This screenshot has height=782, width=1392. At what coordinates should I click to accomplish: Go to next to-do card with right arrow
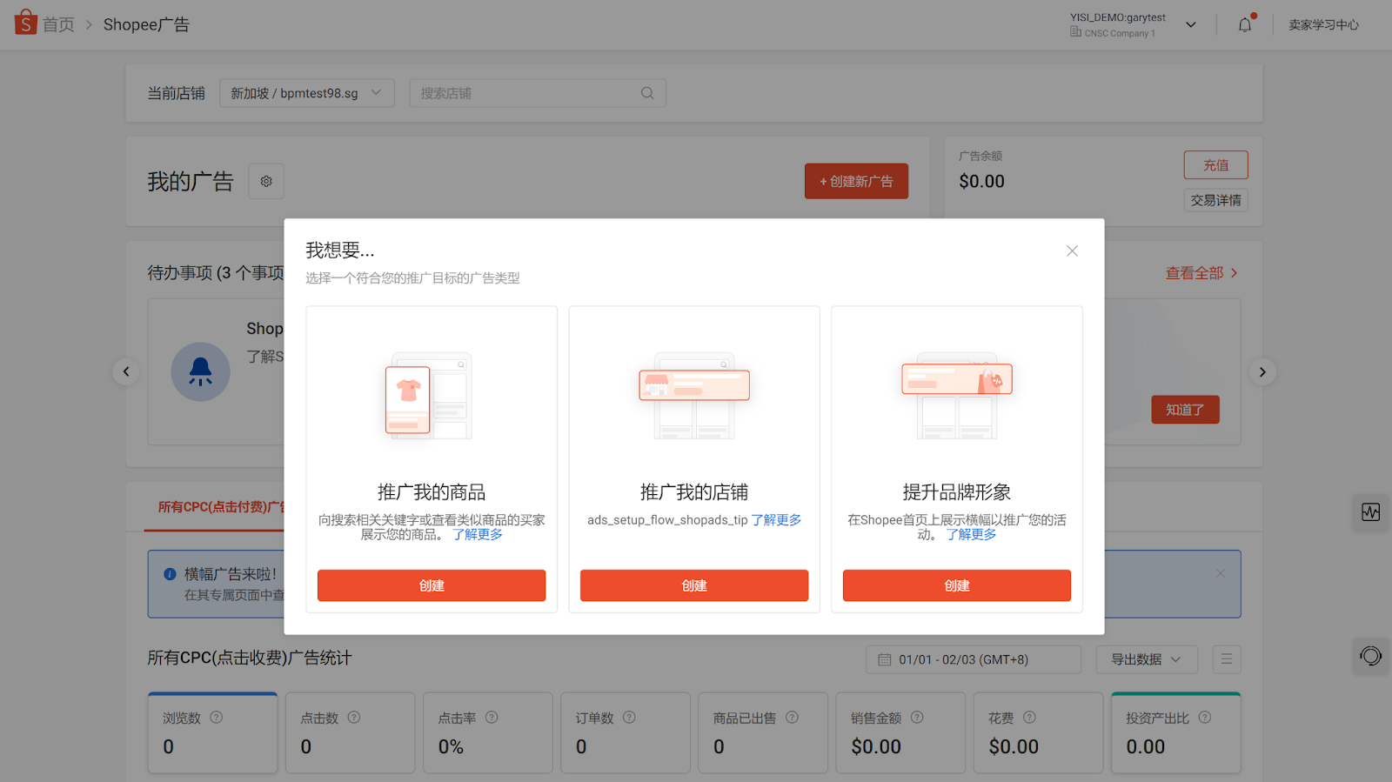(1262, 372)
